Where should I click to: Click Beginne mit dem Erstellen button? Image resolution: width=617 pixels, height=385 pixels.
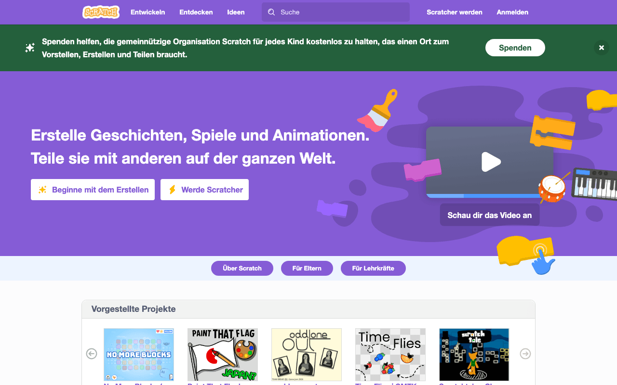[x=93, y=190]
